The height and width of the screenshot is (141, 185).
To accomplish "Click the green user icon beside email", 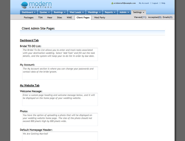I will pyautogui.click(x=112, y=3).
